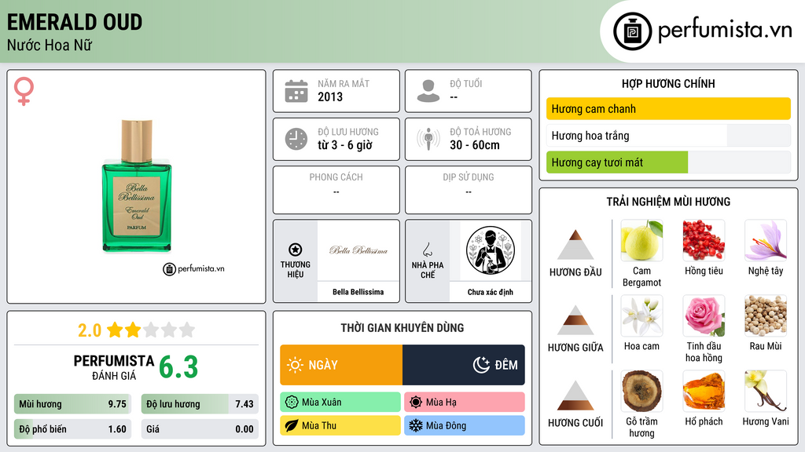Click the calendar icon for release year

click(296, 91)
